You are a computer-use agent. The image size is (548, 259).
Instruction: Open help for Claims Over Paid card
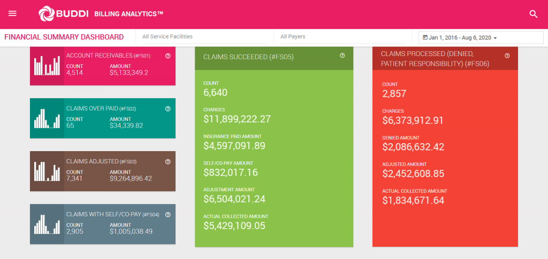click(x=168, y=109)
